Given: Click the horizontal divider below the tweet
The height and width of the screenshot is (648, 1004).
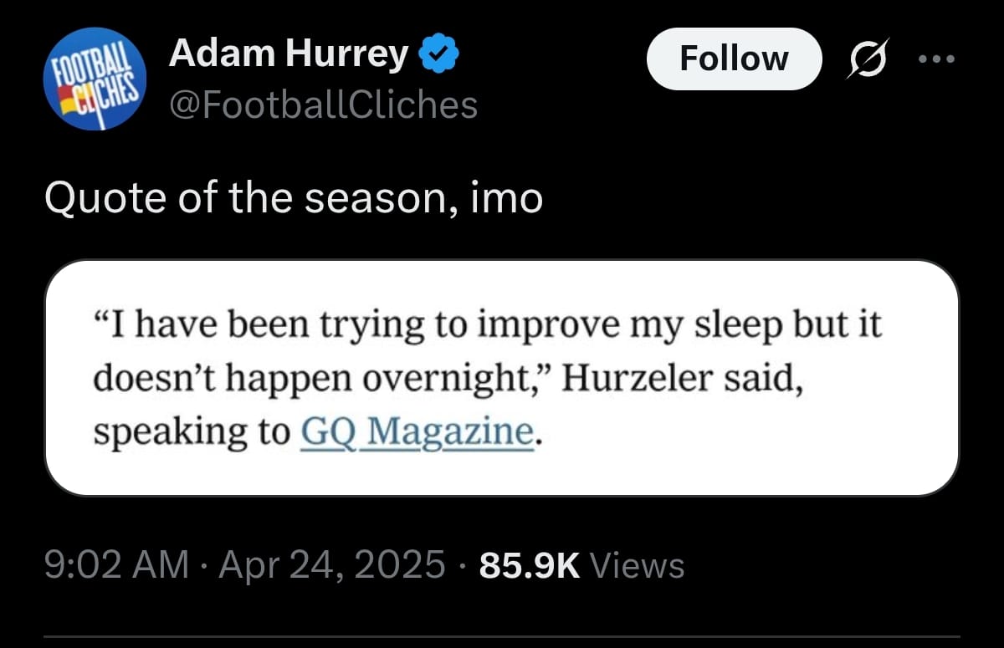Looking at the screenshot, I should click(x=501, y=635).
